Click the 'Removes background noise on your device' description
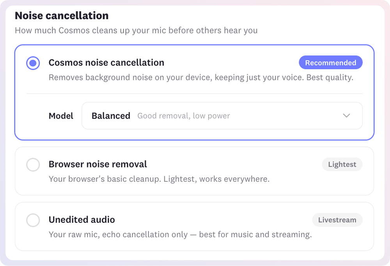The image size is (390, 266). tap(201, 77)
